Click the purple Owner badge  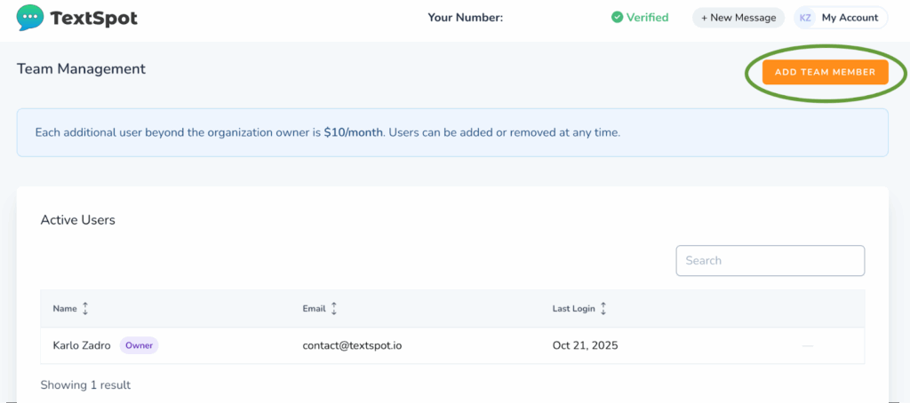pyautogui.click(x=139, y=345)
